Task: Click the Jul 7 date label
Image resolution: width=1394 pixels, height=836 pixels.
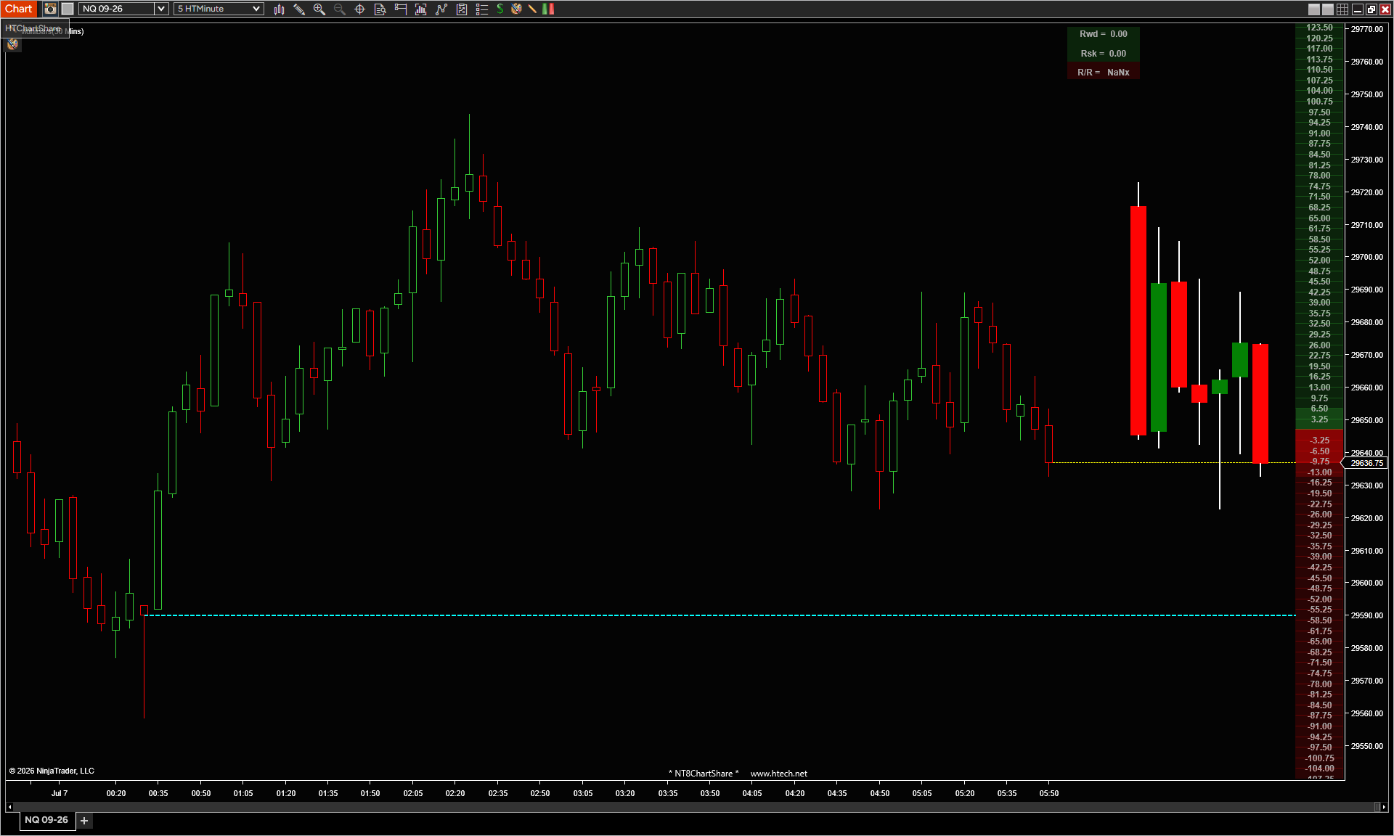Action: coord(60,793)
